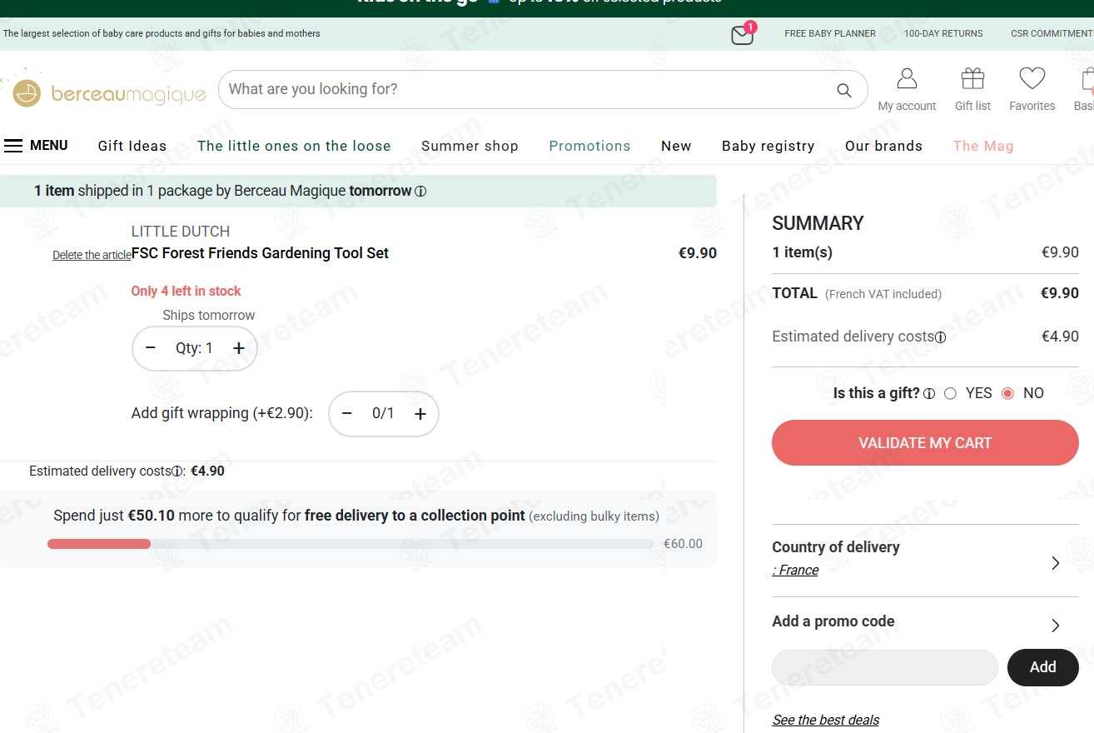Image resolution: width=1094 pixels, height=733 pixels.
Task: Click the free delivery progress bar
Action: click(351, 544)
